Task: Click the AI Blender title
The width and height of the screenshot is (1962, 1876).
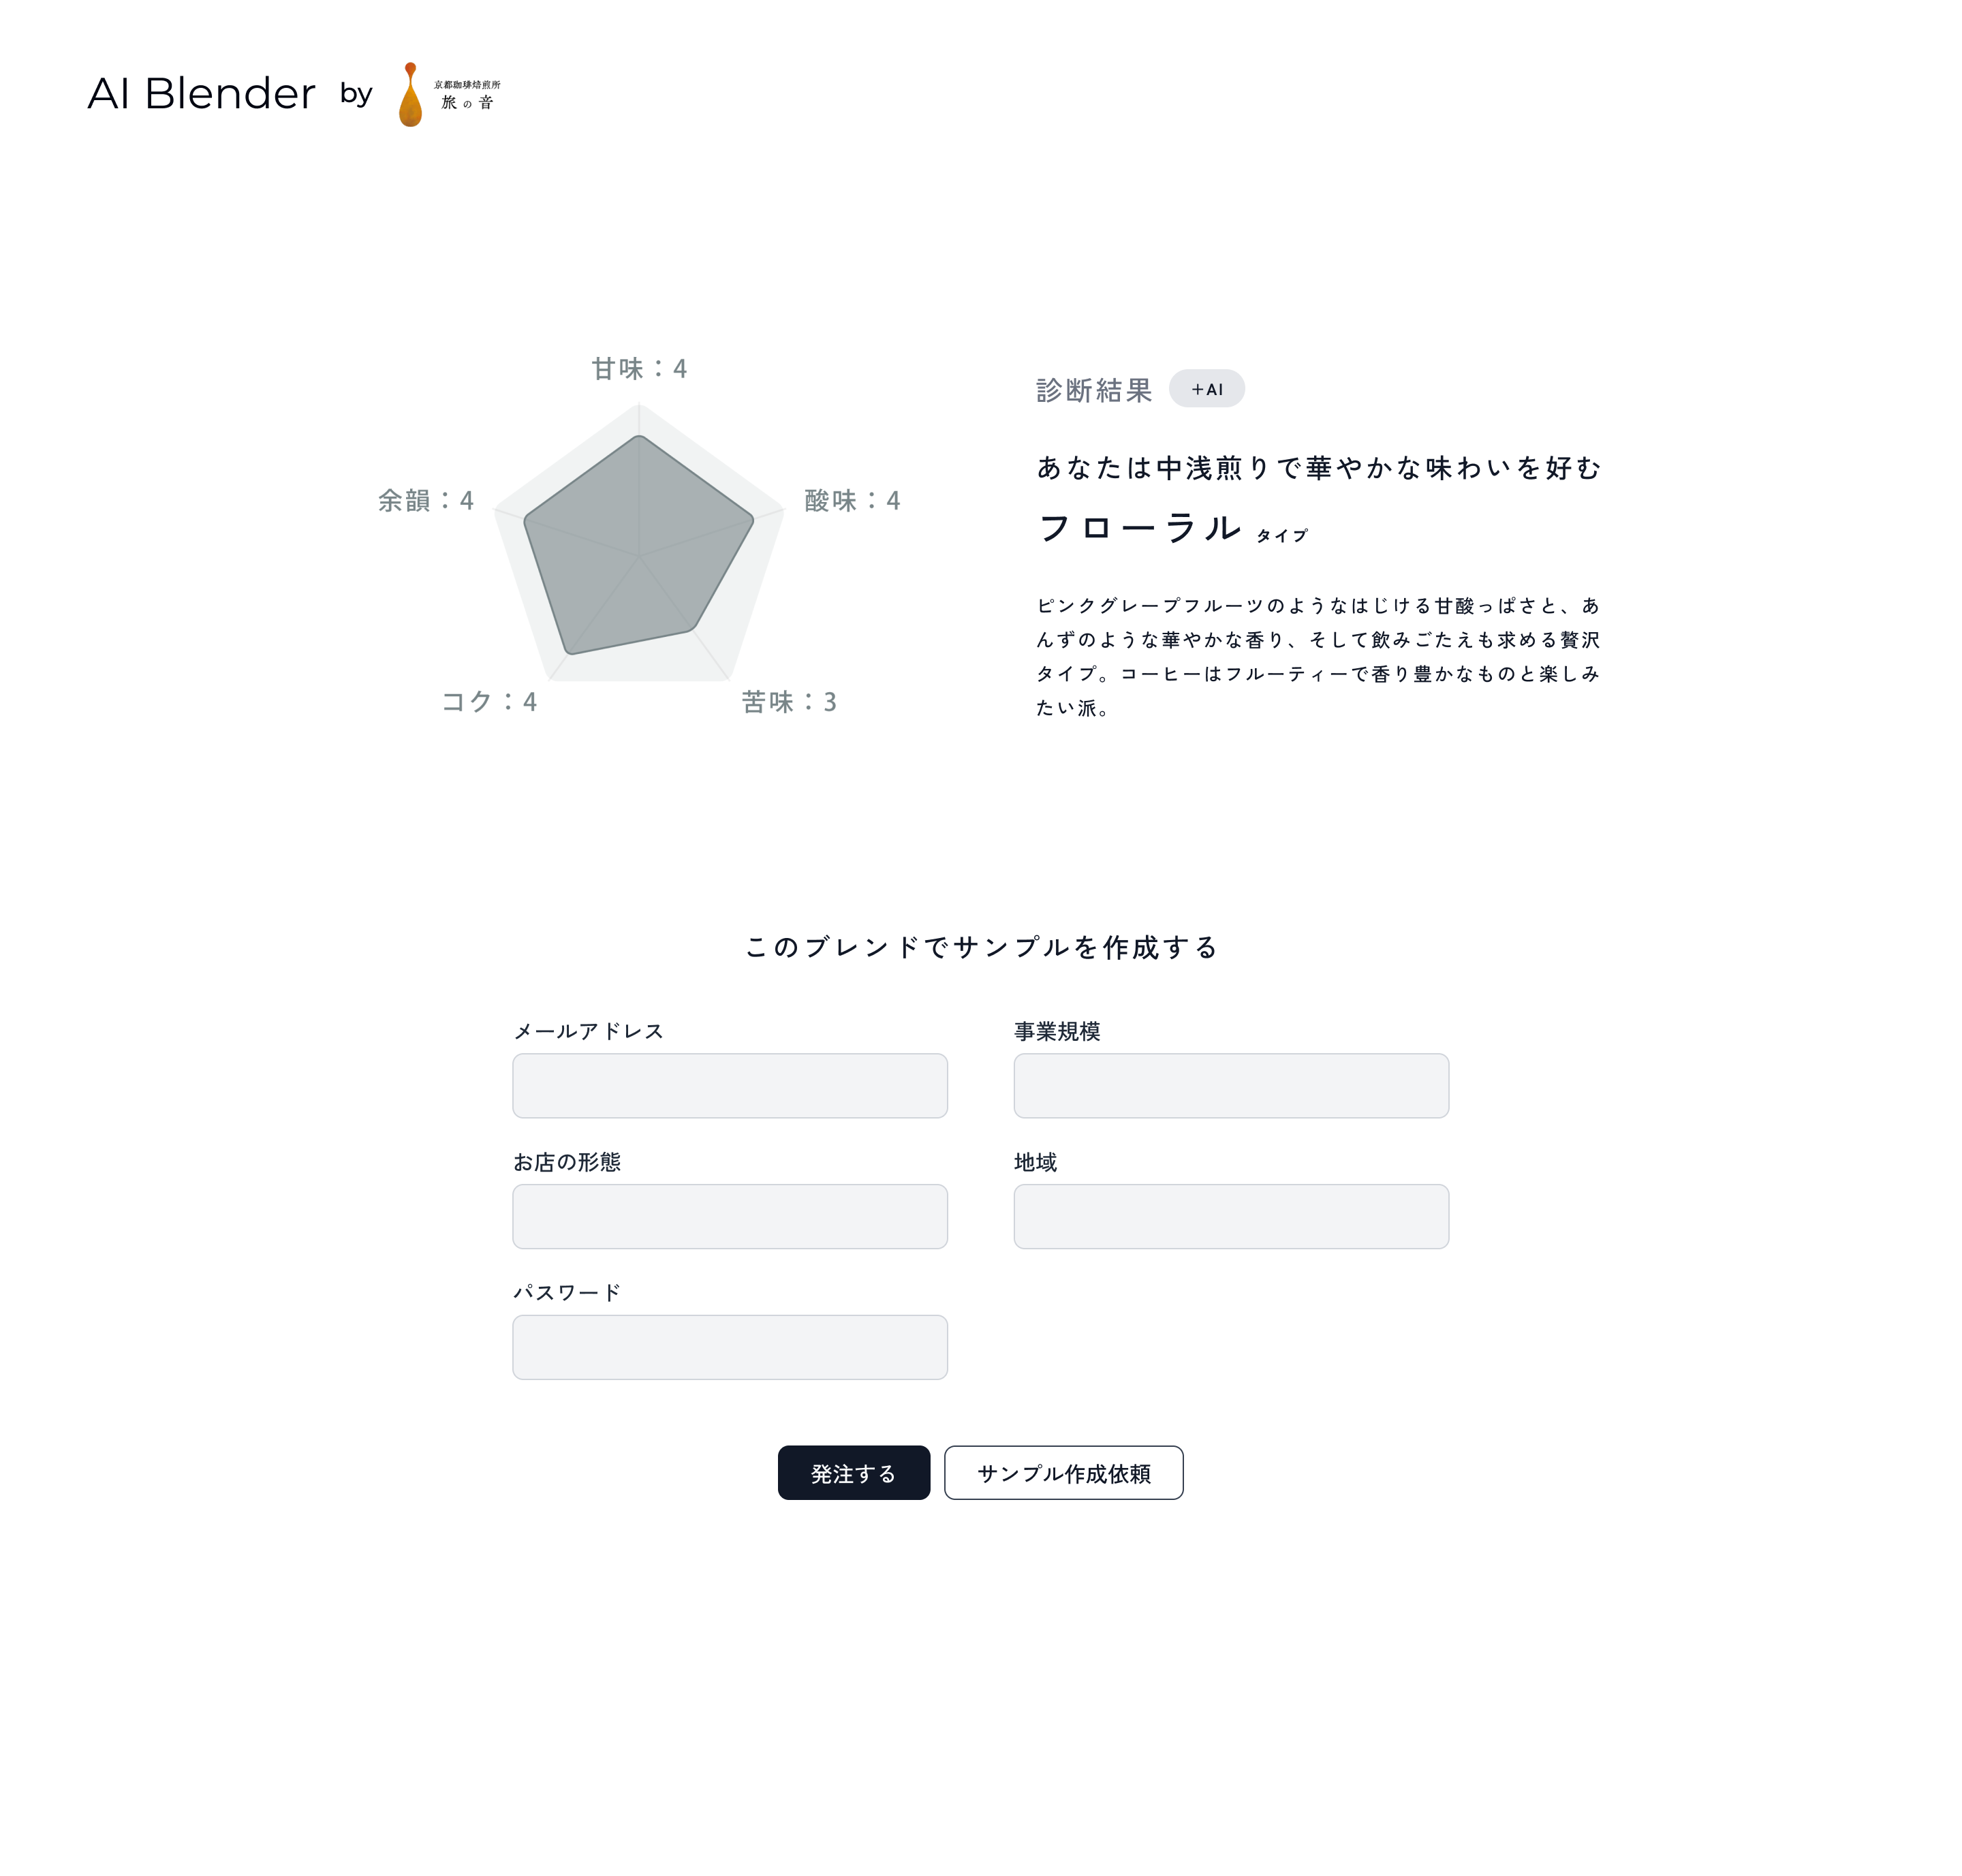Action: (x=201, y=94)
